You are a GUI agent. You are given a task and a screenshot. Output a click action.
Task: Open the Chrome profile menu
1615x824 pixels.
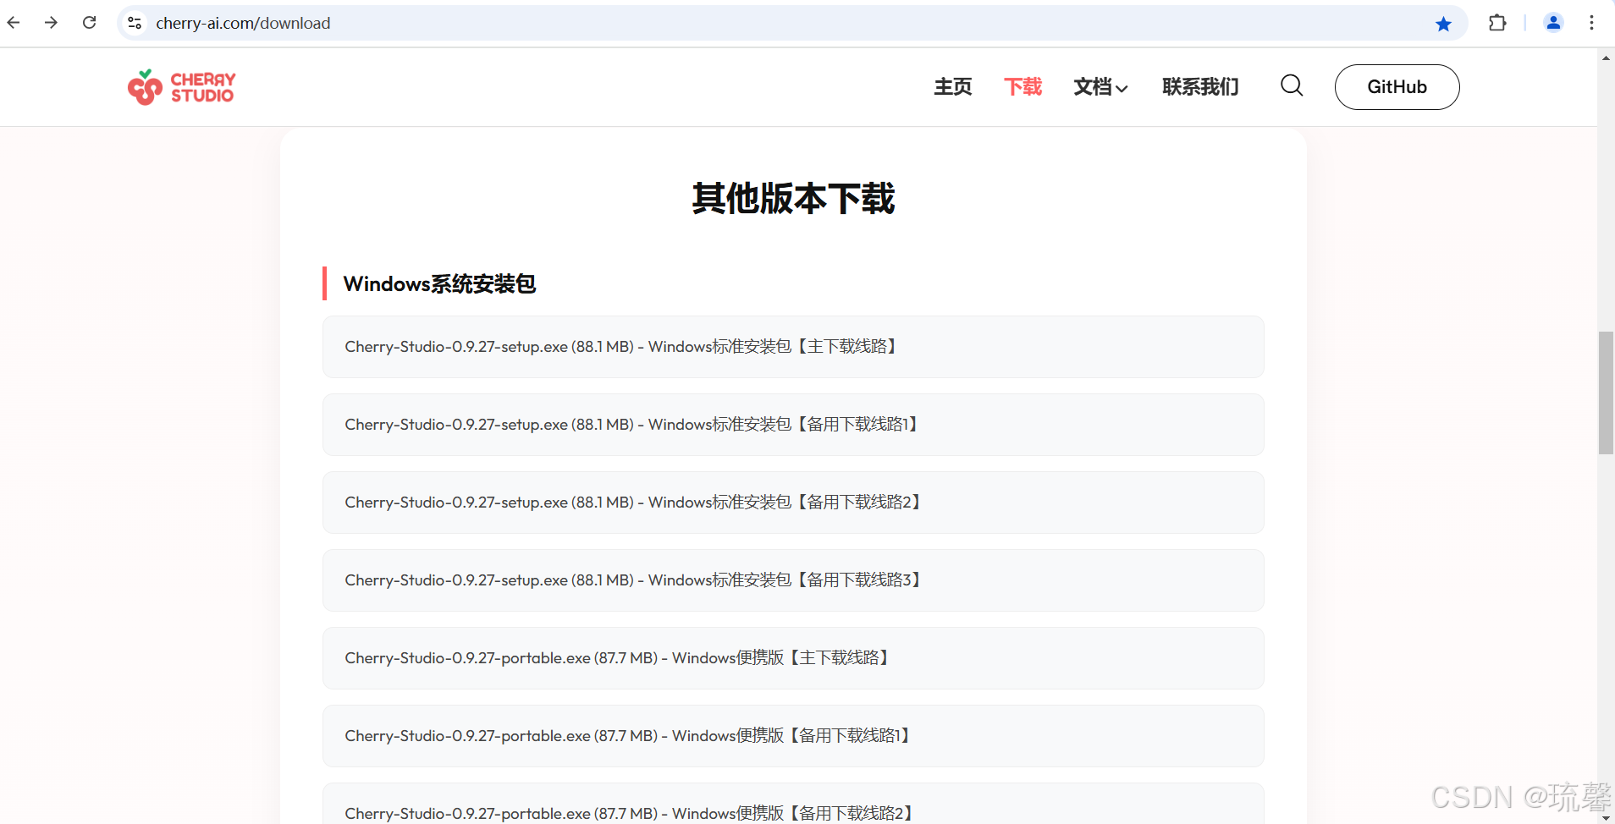point(1553,23)
